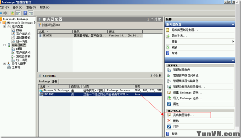Click the 工具箱 toolbox tree icon

coord(9,67)
